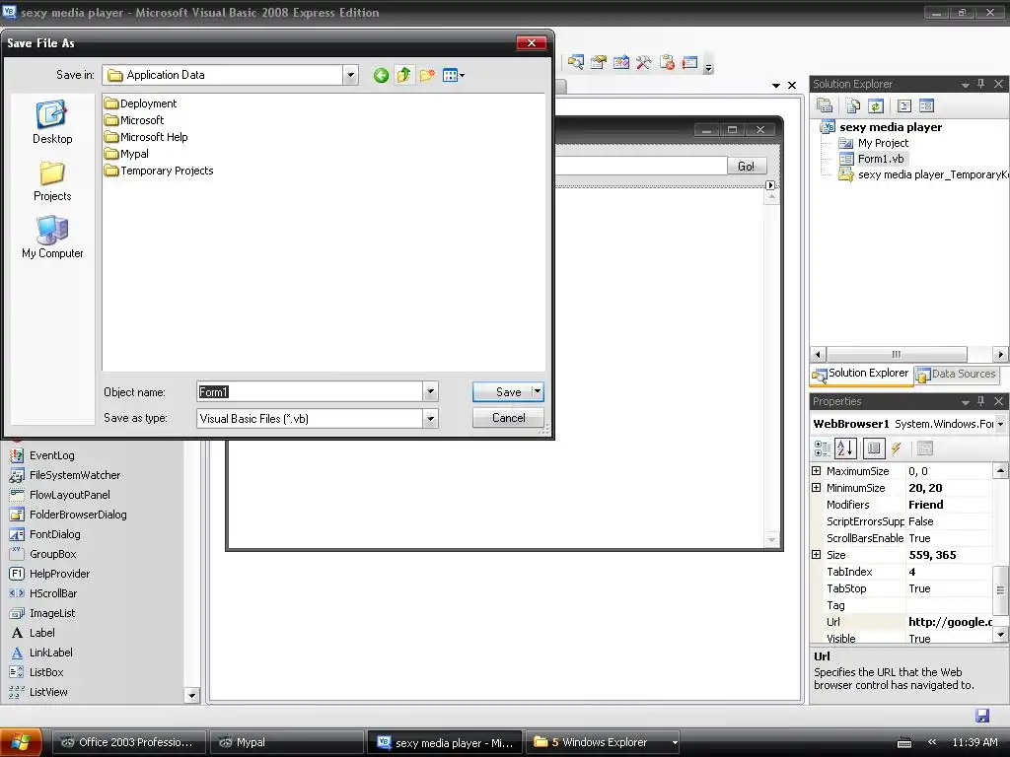
Task: Click View Designer icon in Solution Explorer
Action: 927,105
